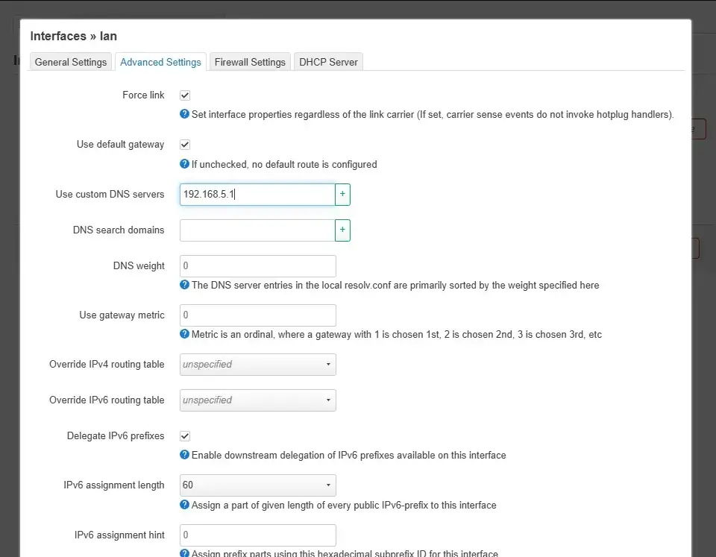Focus the Use gateway metric field
The image size is (716, 557).
[257, 315]
